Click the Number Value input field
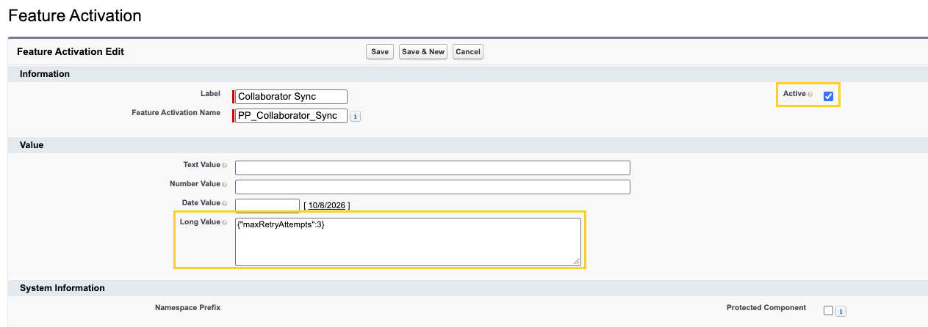The image size is (928, 327). tap(433, 187)
